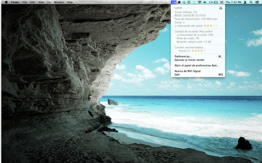Open the Edit menu

(x=33, y=2)
